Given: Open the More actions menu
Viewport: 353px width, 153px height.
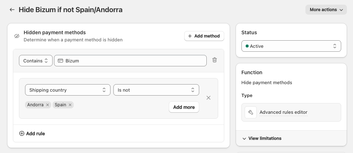Looking at the screenshot, I should tap(326, 10).
